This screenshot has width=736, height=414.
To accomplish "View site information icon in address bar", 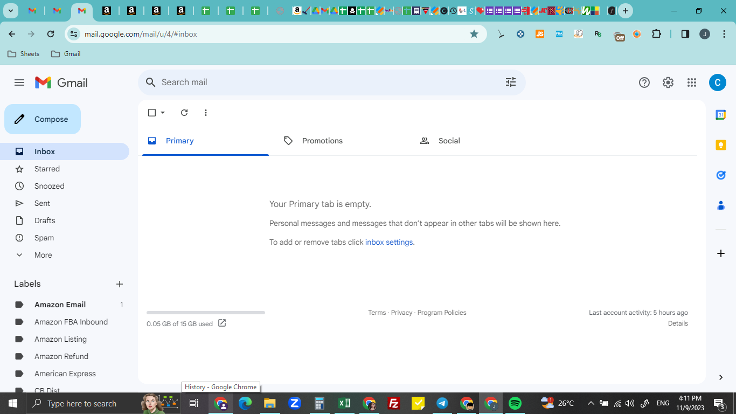I will [74, 34].
